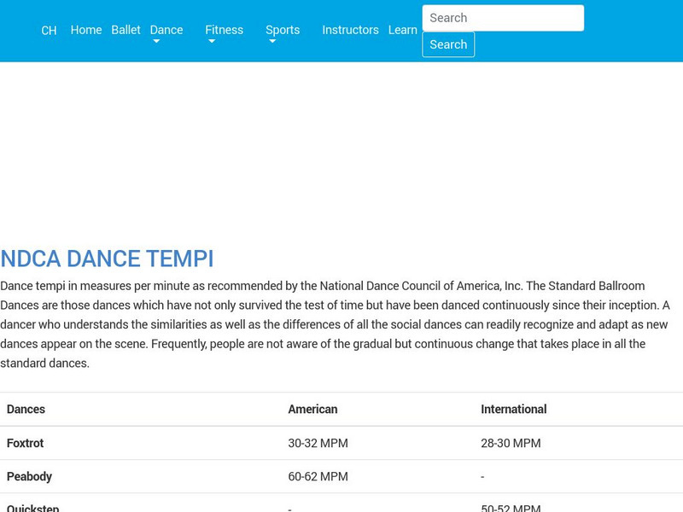Expand the Fitness dropdown caret
The height and width of the screenshot is (512, 683).
(212, 41)
